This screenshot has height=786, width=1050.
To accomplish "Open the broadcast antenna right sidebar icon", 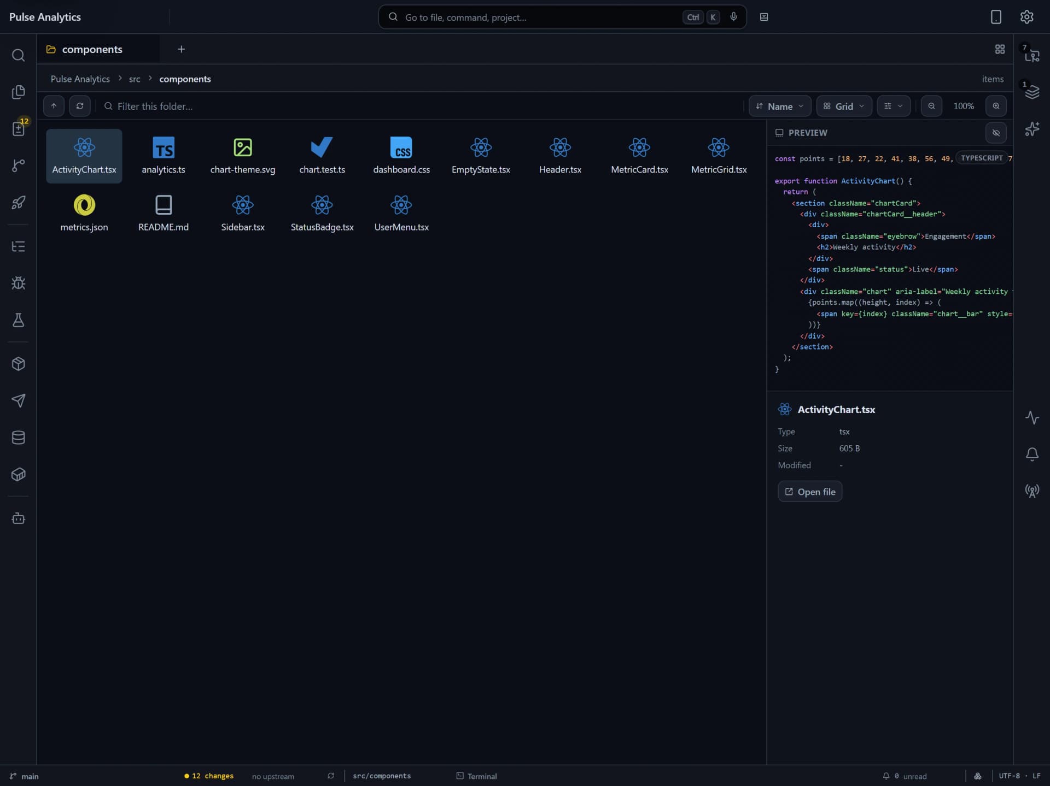I will [1031, 491].
